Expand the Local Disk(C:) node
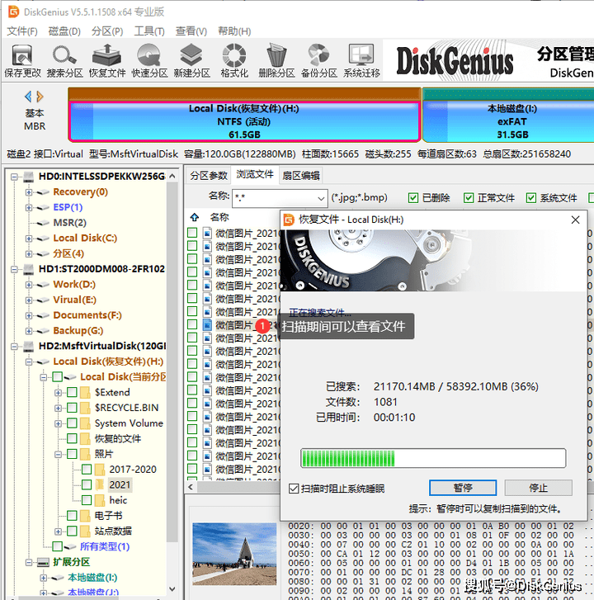The height and width of the screenshot is (600, 594). (x=29, y=239)
